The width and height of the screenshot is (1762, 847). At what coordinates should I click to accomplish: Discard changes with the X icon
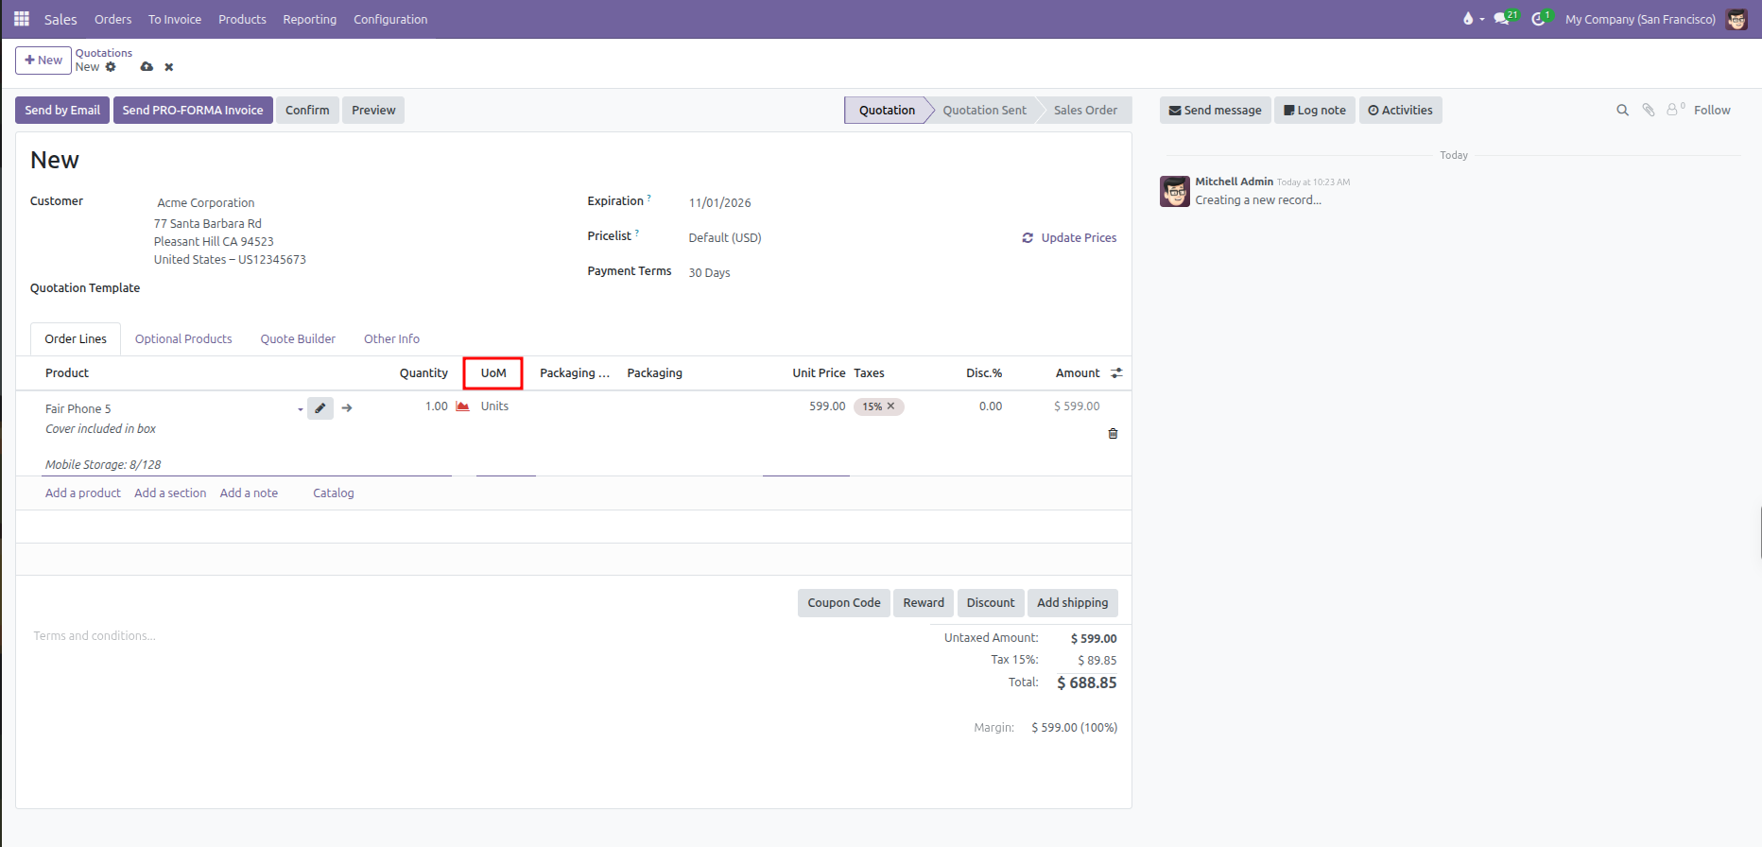(169, 67)
